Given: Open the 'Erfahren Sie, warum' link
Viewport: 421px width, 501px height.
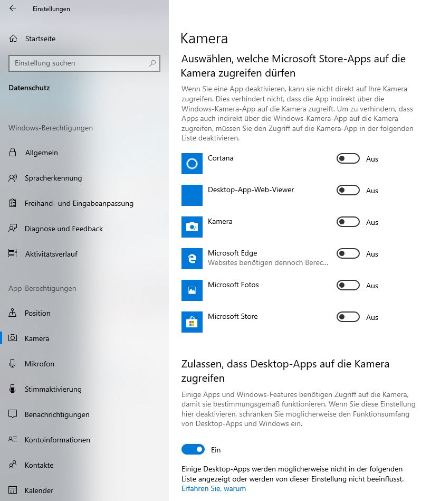Looking at the screenshot, I should point(214,488).
